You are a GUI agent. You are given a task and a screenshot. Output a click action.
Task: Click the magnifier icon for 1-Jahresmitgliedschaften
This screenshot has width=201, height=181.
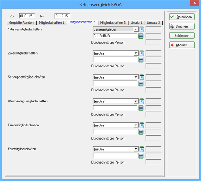tap(142, 29)
